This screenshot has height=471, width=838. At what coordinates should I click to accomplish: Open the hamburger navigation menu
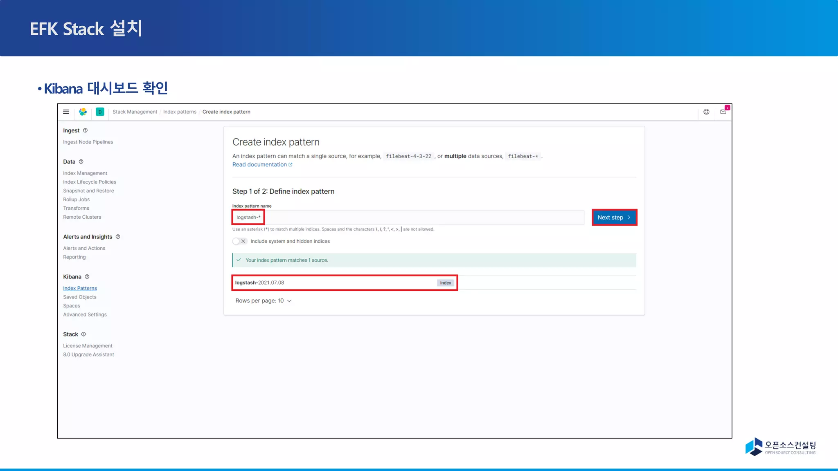pyautogui.click(x=66, y=112)
